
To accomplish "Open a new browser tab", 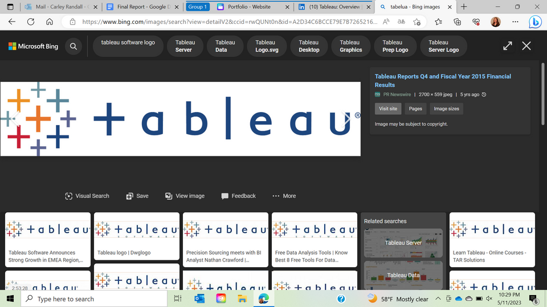I will [x=464, y=7].
